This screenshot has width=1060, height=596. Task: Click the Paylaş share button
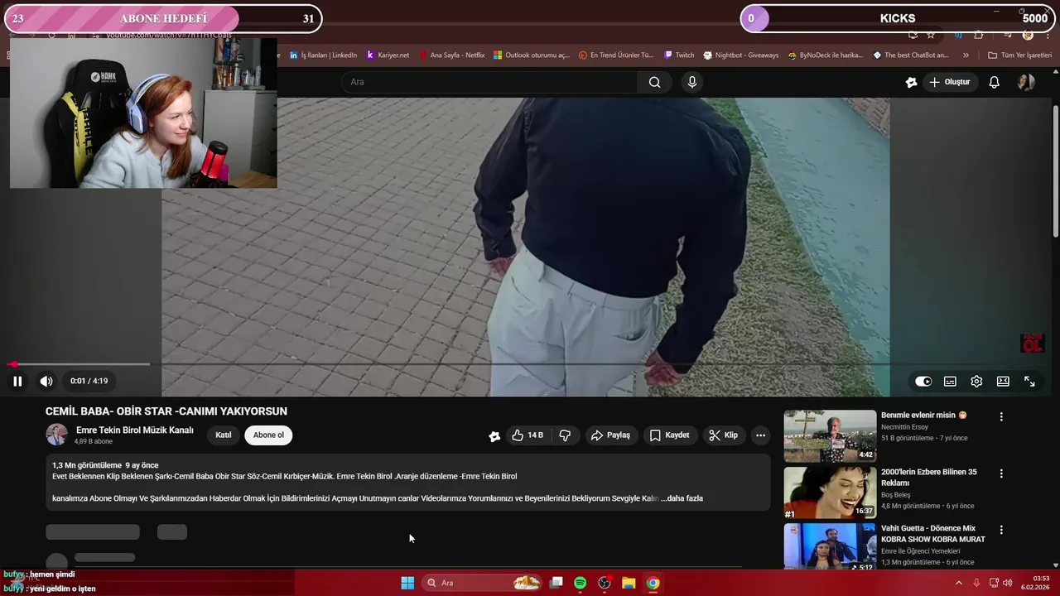point(610,435)
